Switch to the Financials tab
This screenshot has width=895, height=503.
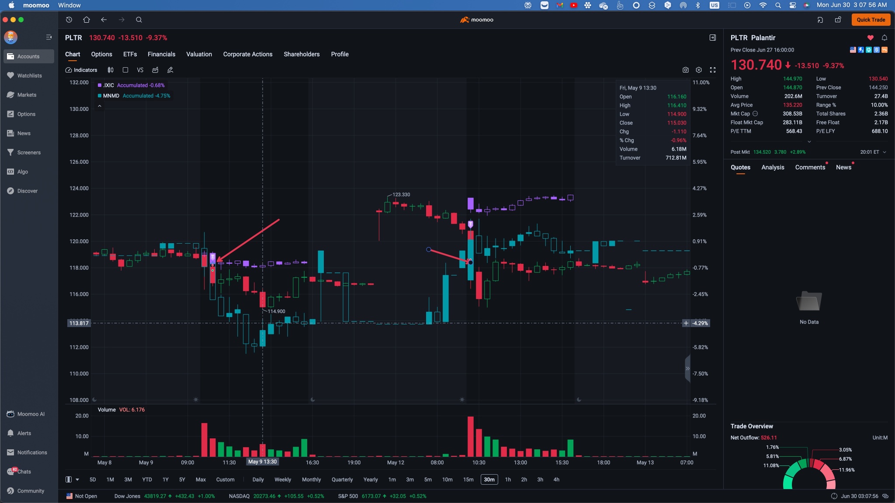click(x=161, y=54)
